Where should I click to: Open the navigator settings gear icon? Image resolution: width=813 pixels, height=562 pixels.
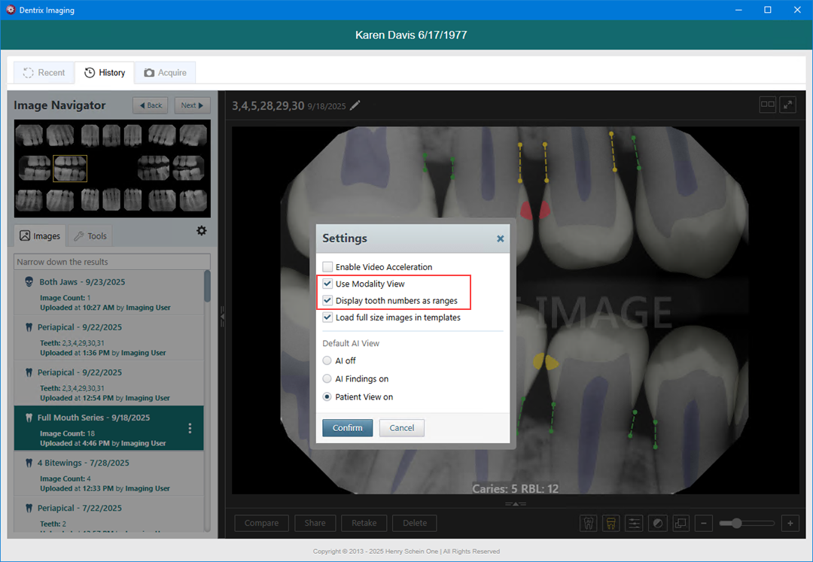pyautogui.click(x=201, y=231)
